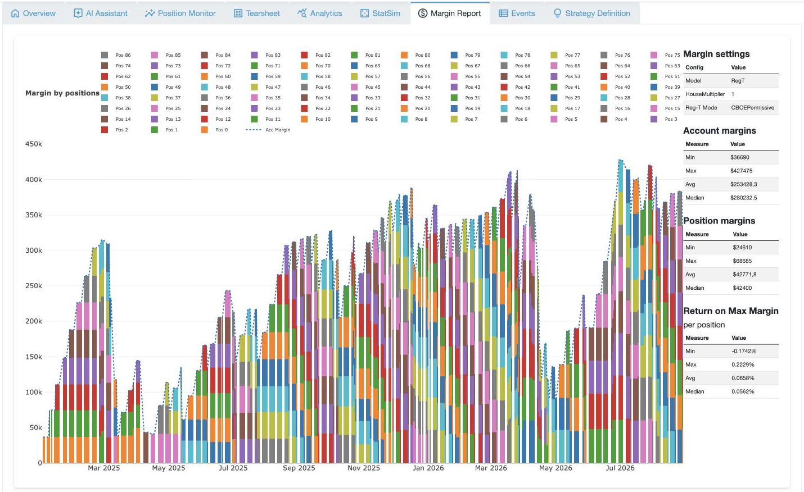Click account margin Min value $36690

click(x=740, y=157)
